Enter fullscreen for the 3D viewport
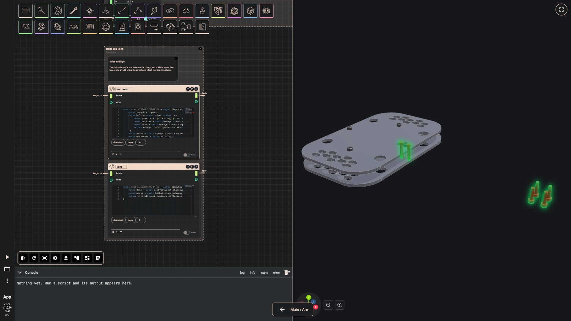The width and height of the screenshot is (571, 321). coord(561,10)
